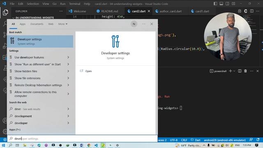
Task: Click the search box containing 'devel'
Action: (x=82, y=139)
